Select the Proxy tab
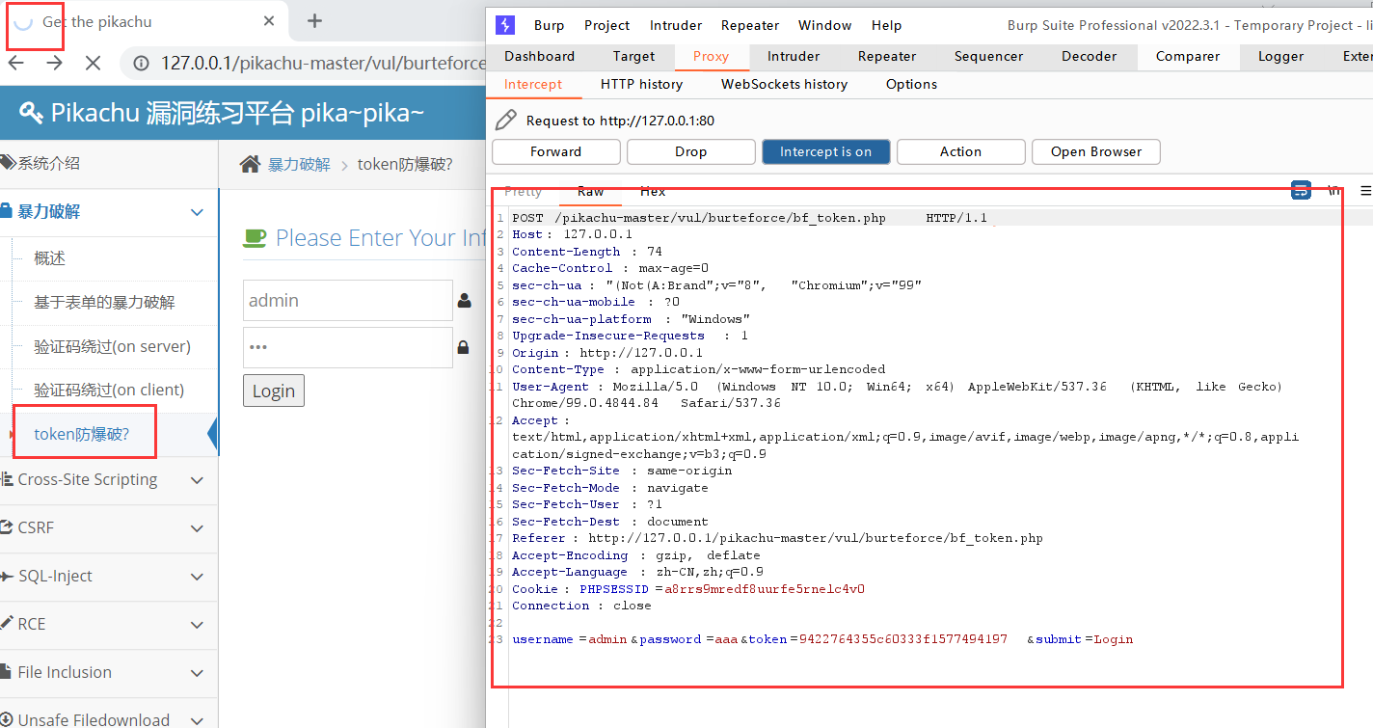 (711, 57)
